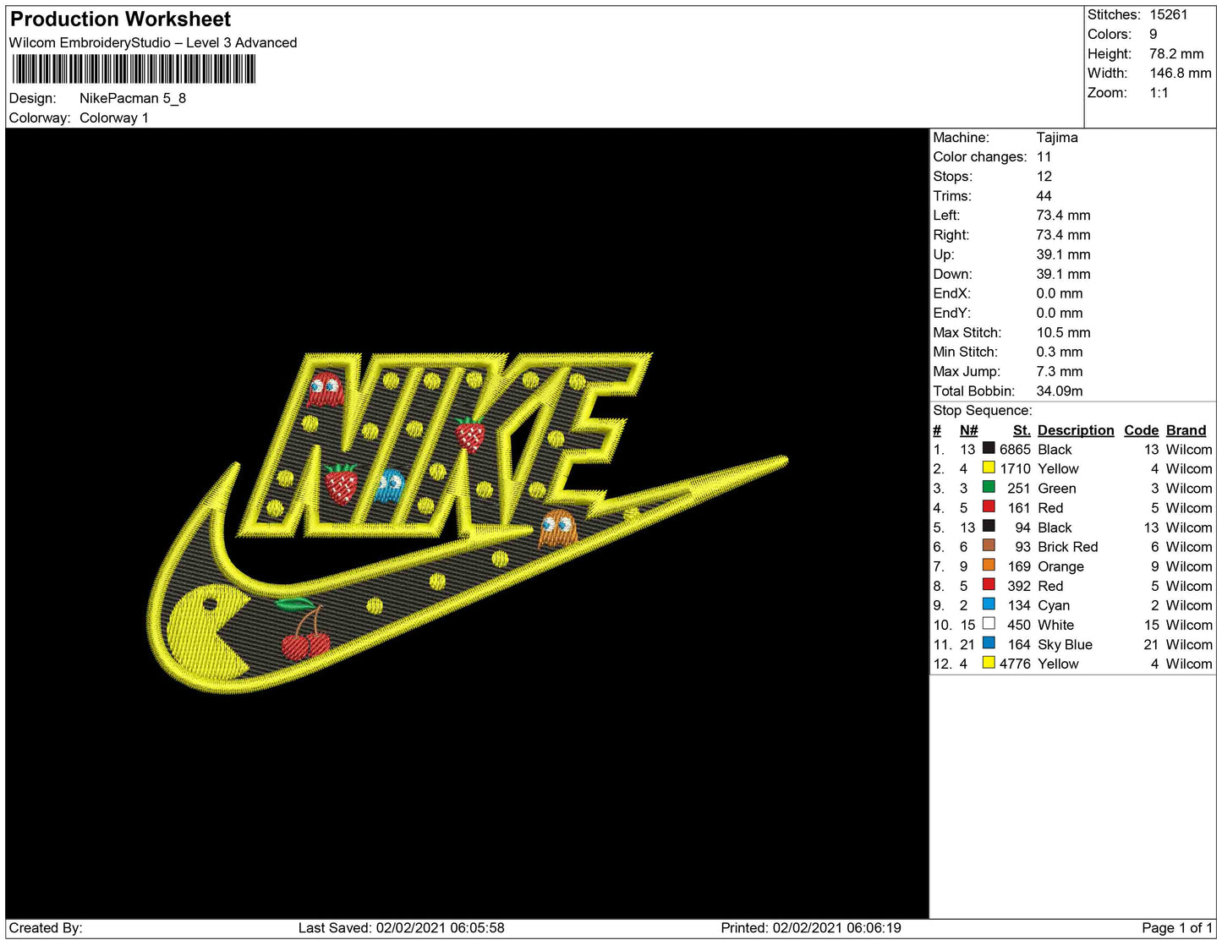Click the Brick Red color swatch
The height and width of the screenshot is (940, 1222).
pyautogui.click(x=989, y=545)
